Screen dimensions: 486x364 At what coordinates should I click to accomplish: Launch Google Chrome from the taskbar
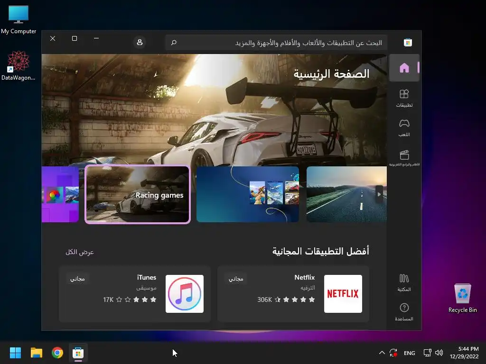[x=57, y=353]
